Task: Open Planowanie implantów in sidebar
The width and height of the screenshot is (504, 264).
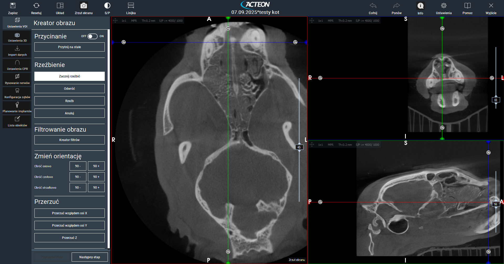Action: (x=17, y=107)
